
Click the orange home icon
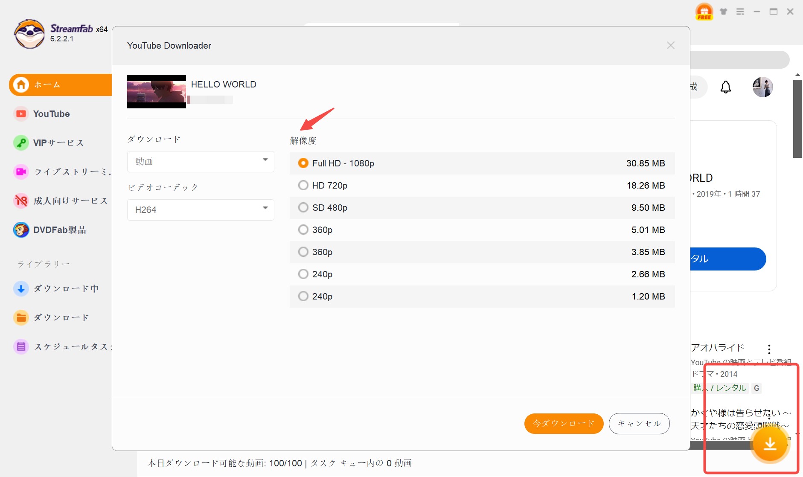point(21,84)
